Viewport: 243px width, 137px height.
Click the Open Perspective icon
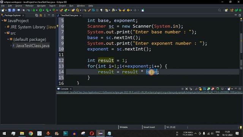point(226,10)
